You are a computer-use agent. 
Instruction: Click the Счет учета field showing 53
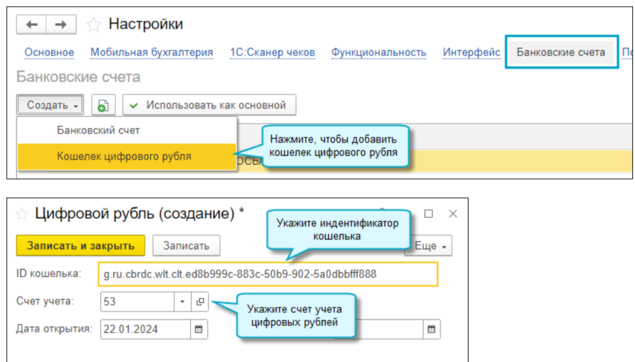pyautogui.click(x=138, y=302)
